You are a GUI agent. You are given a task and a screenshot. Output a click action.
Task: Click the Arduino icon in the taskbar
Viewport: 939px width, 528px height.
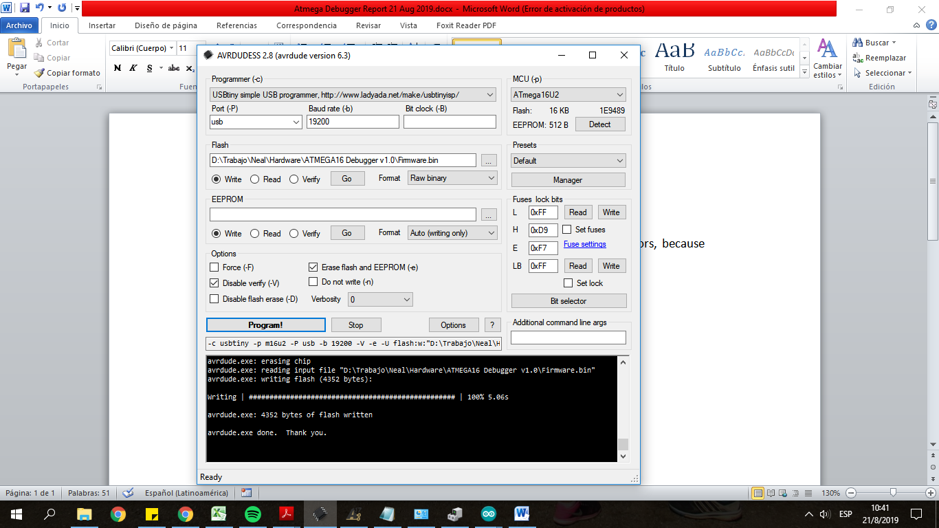[487, 514]
